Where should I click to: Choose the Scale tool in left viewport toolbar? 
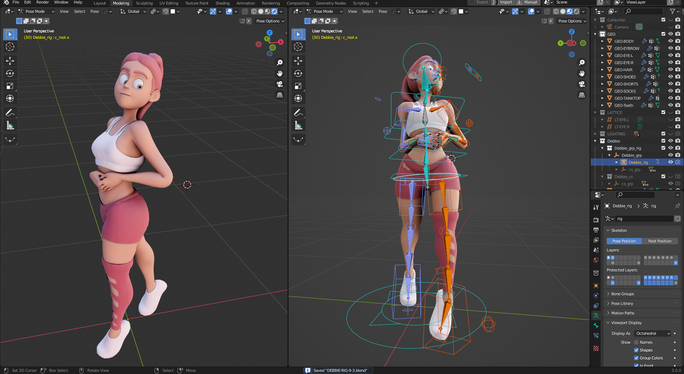(10, 86)
